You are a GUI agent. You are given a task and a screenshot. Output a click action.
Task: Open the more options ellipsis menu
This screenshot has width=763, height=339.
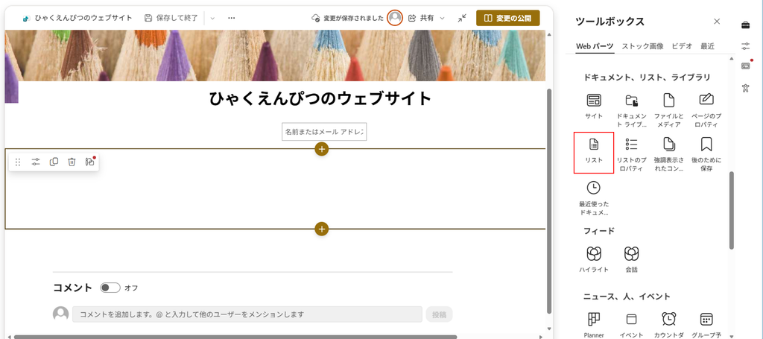[x=232, y=18]
